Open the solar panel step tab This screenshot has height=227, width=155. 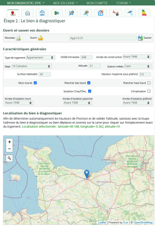tap(130, 13)
